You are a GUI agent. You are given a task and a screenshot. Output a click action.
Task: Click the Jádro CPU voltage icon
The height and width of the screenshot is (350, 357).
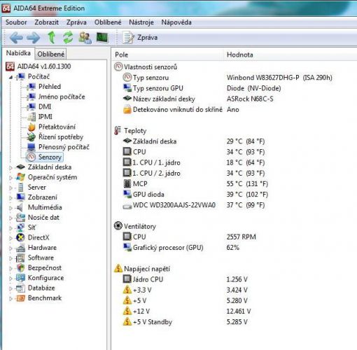pyautogui.click(x=127, y=279)
